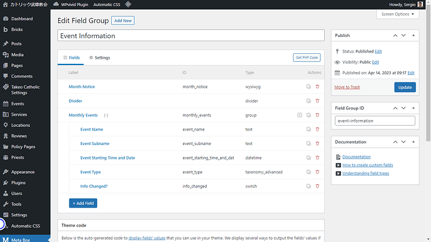Delete the Divider field
This screenshot has height=242, width=431.
(317, 101)
